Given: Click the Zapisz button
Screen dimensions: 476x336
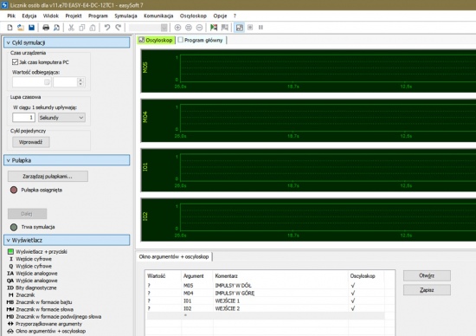Looking at the screenshot, I should coord(427,290).
